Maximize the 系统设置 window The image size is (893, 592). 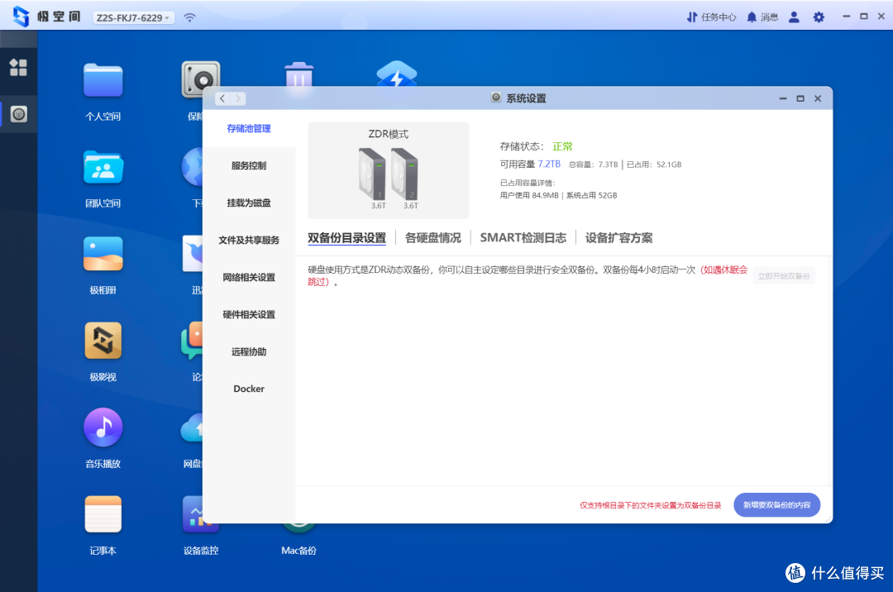[x=800, y=98]
